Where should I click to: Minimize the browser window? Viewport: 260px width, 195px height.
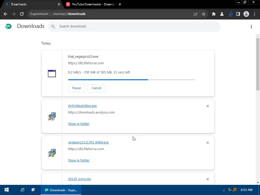[x=239, y=2]
